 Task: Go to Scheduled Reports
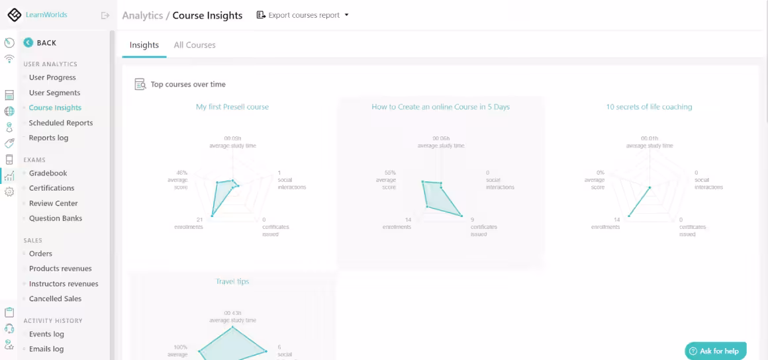pyautogui.click(x=61, y=123)
